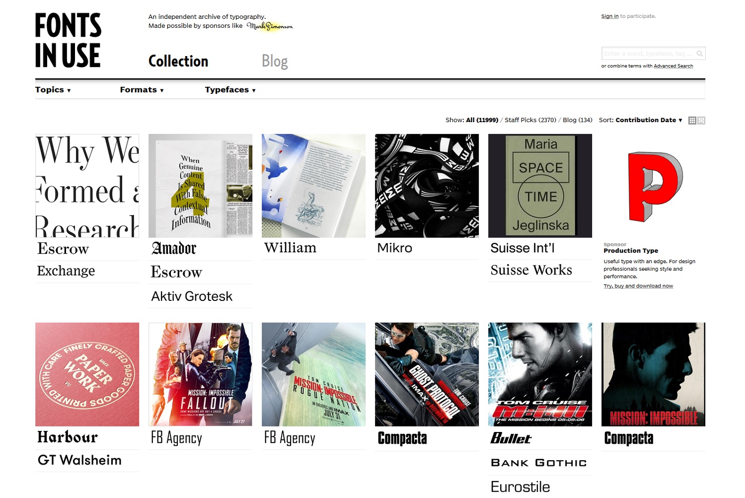The height and width of the screenshot is (498, 745).
Task: Open the Contribution Date sort dropdown
Action: pyautogui.click(x=649, y=120)
